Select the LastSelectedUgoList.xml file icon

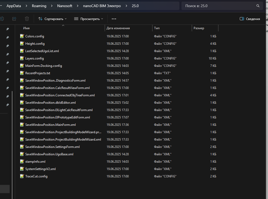(x=22, y=51)
